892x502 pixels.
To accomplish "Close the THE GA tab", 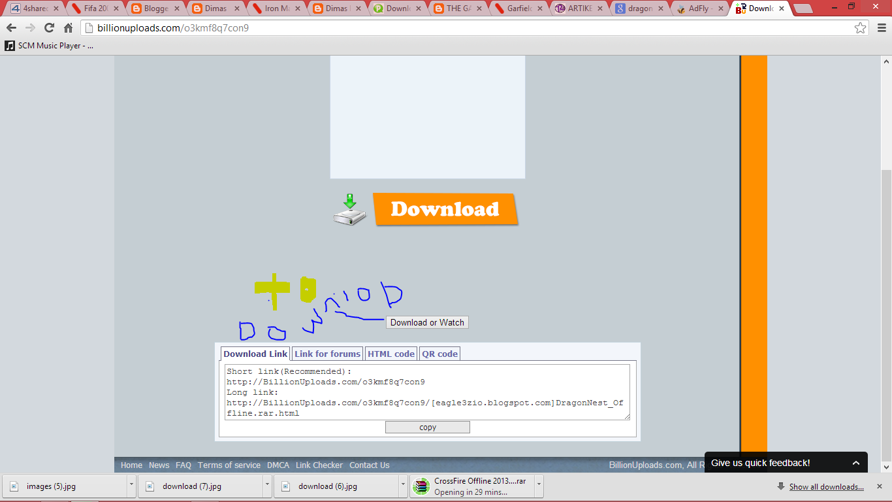I will click(x=479, y=9).
